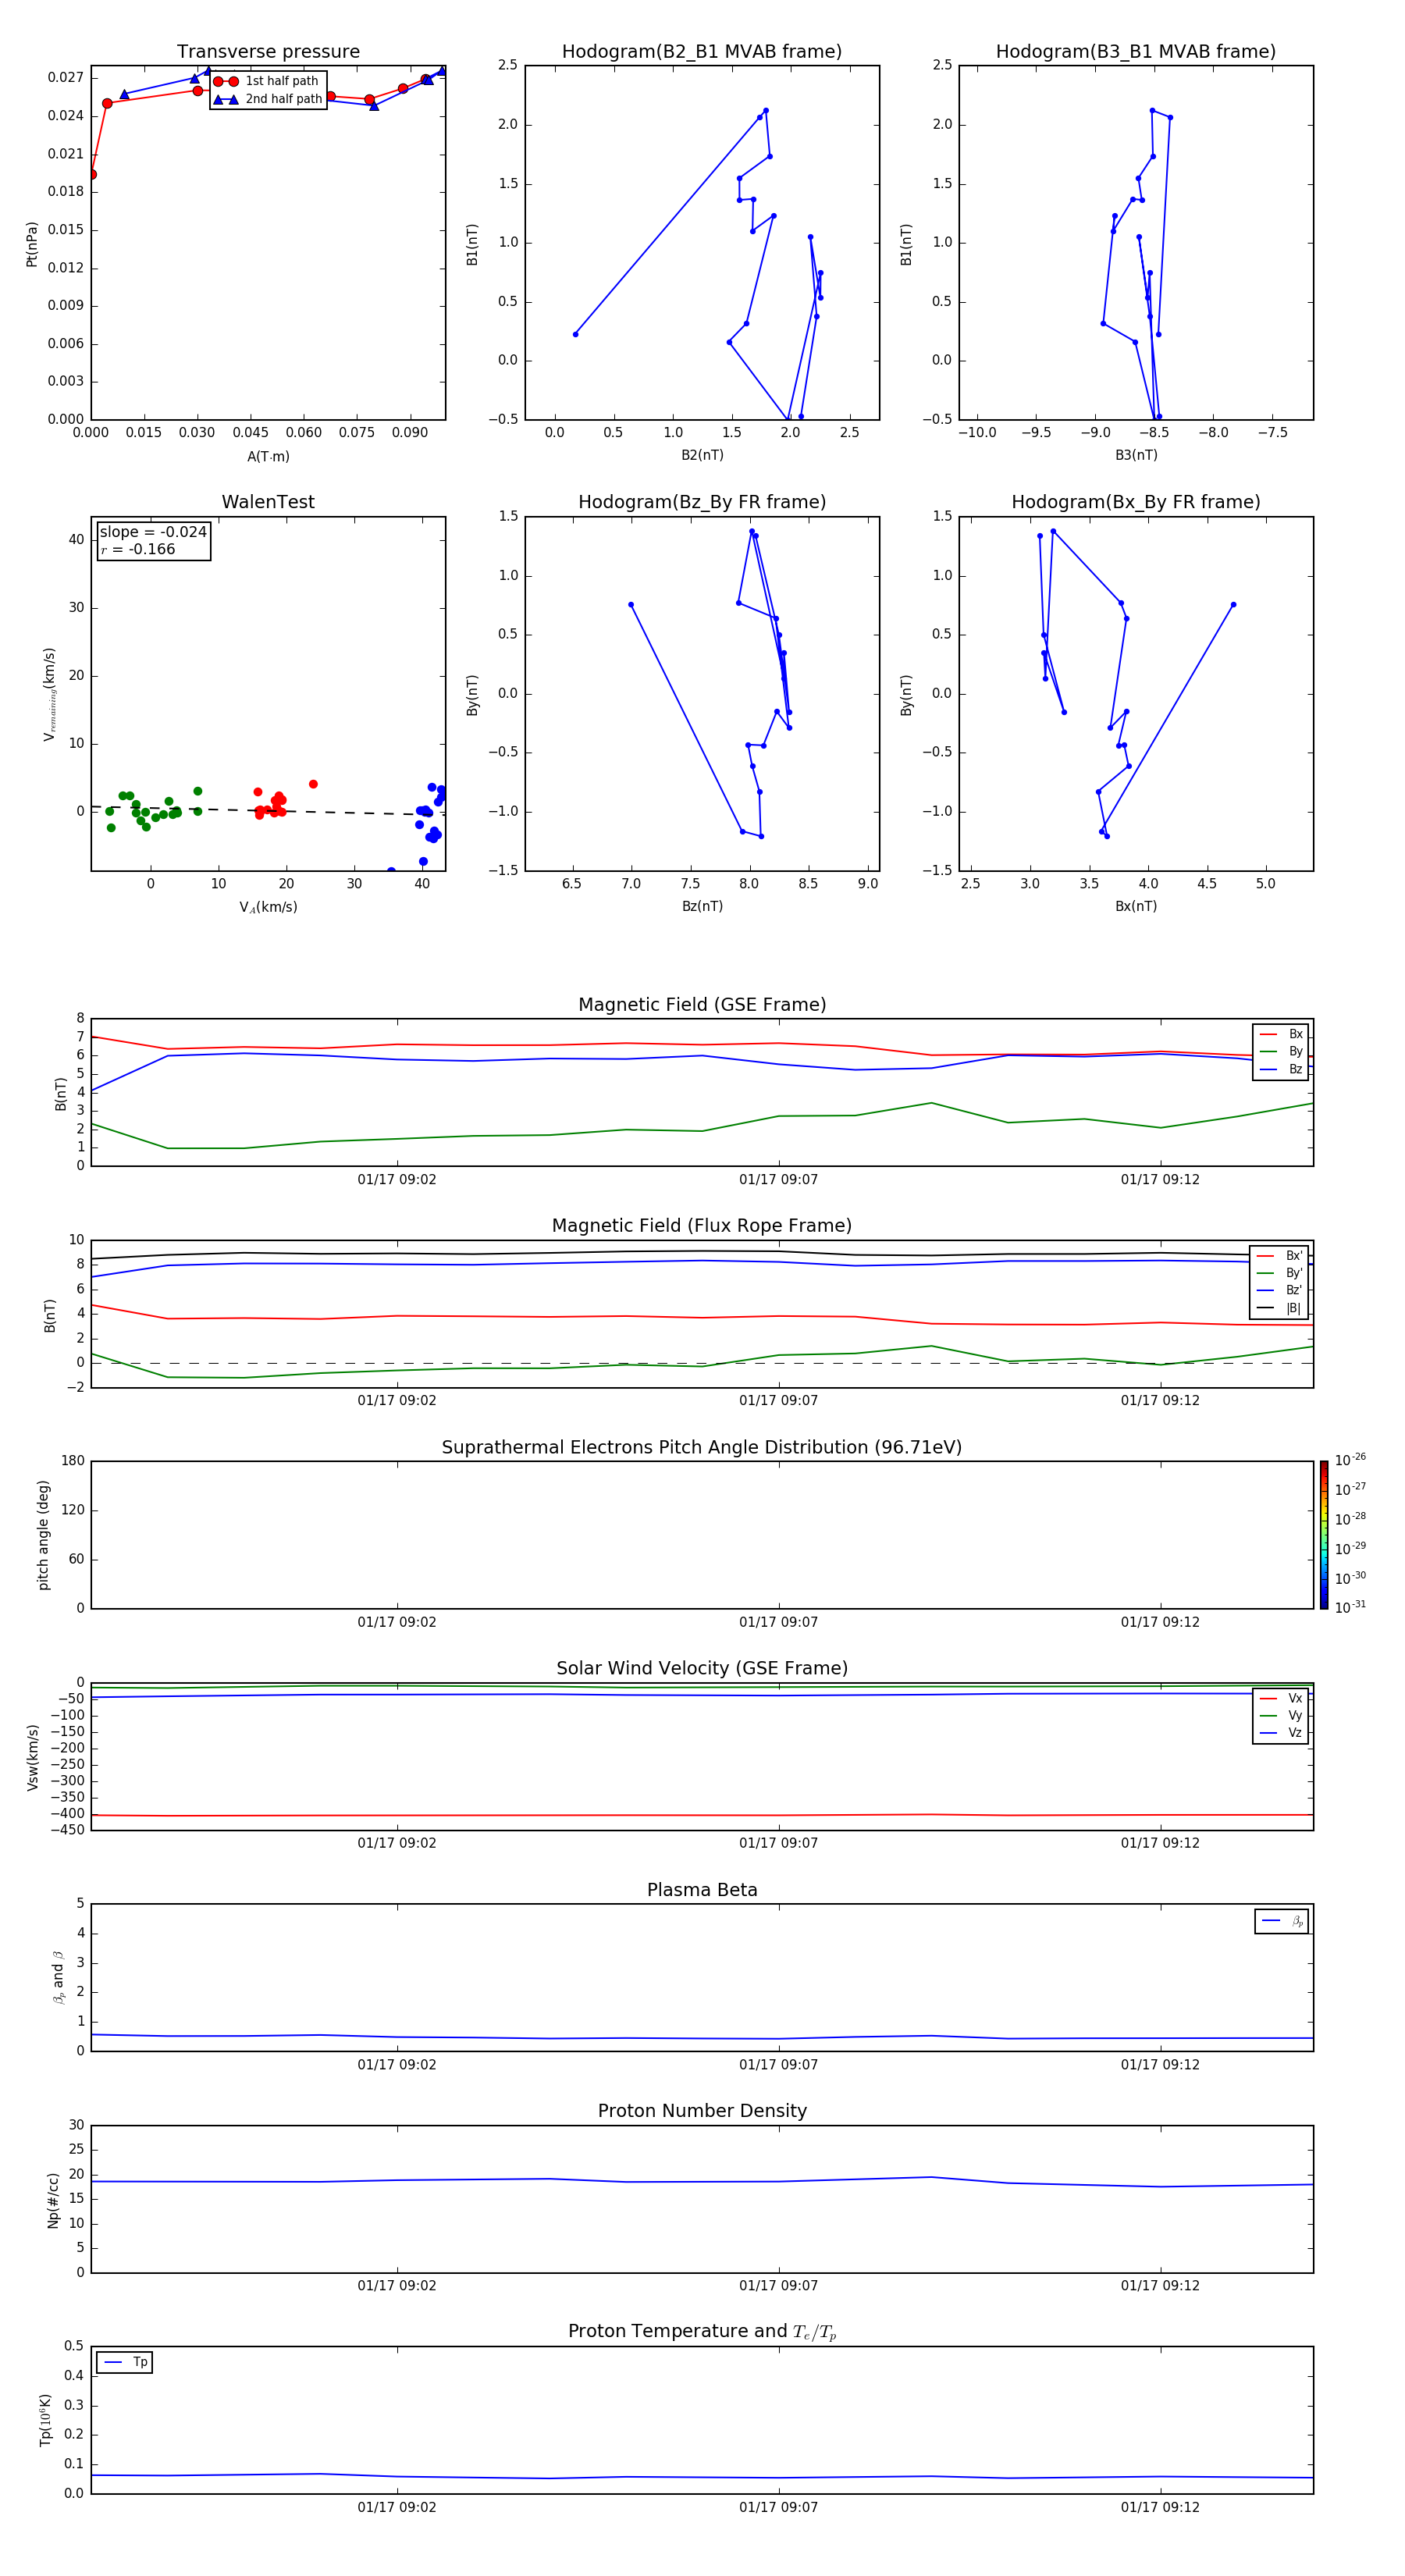This screenshot has width=1405, height=2576.
Task: Click the 'A(T·m)' x-axis label
Action: tap(268, 456)
